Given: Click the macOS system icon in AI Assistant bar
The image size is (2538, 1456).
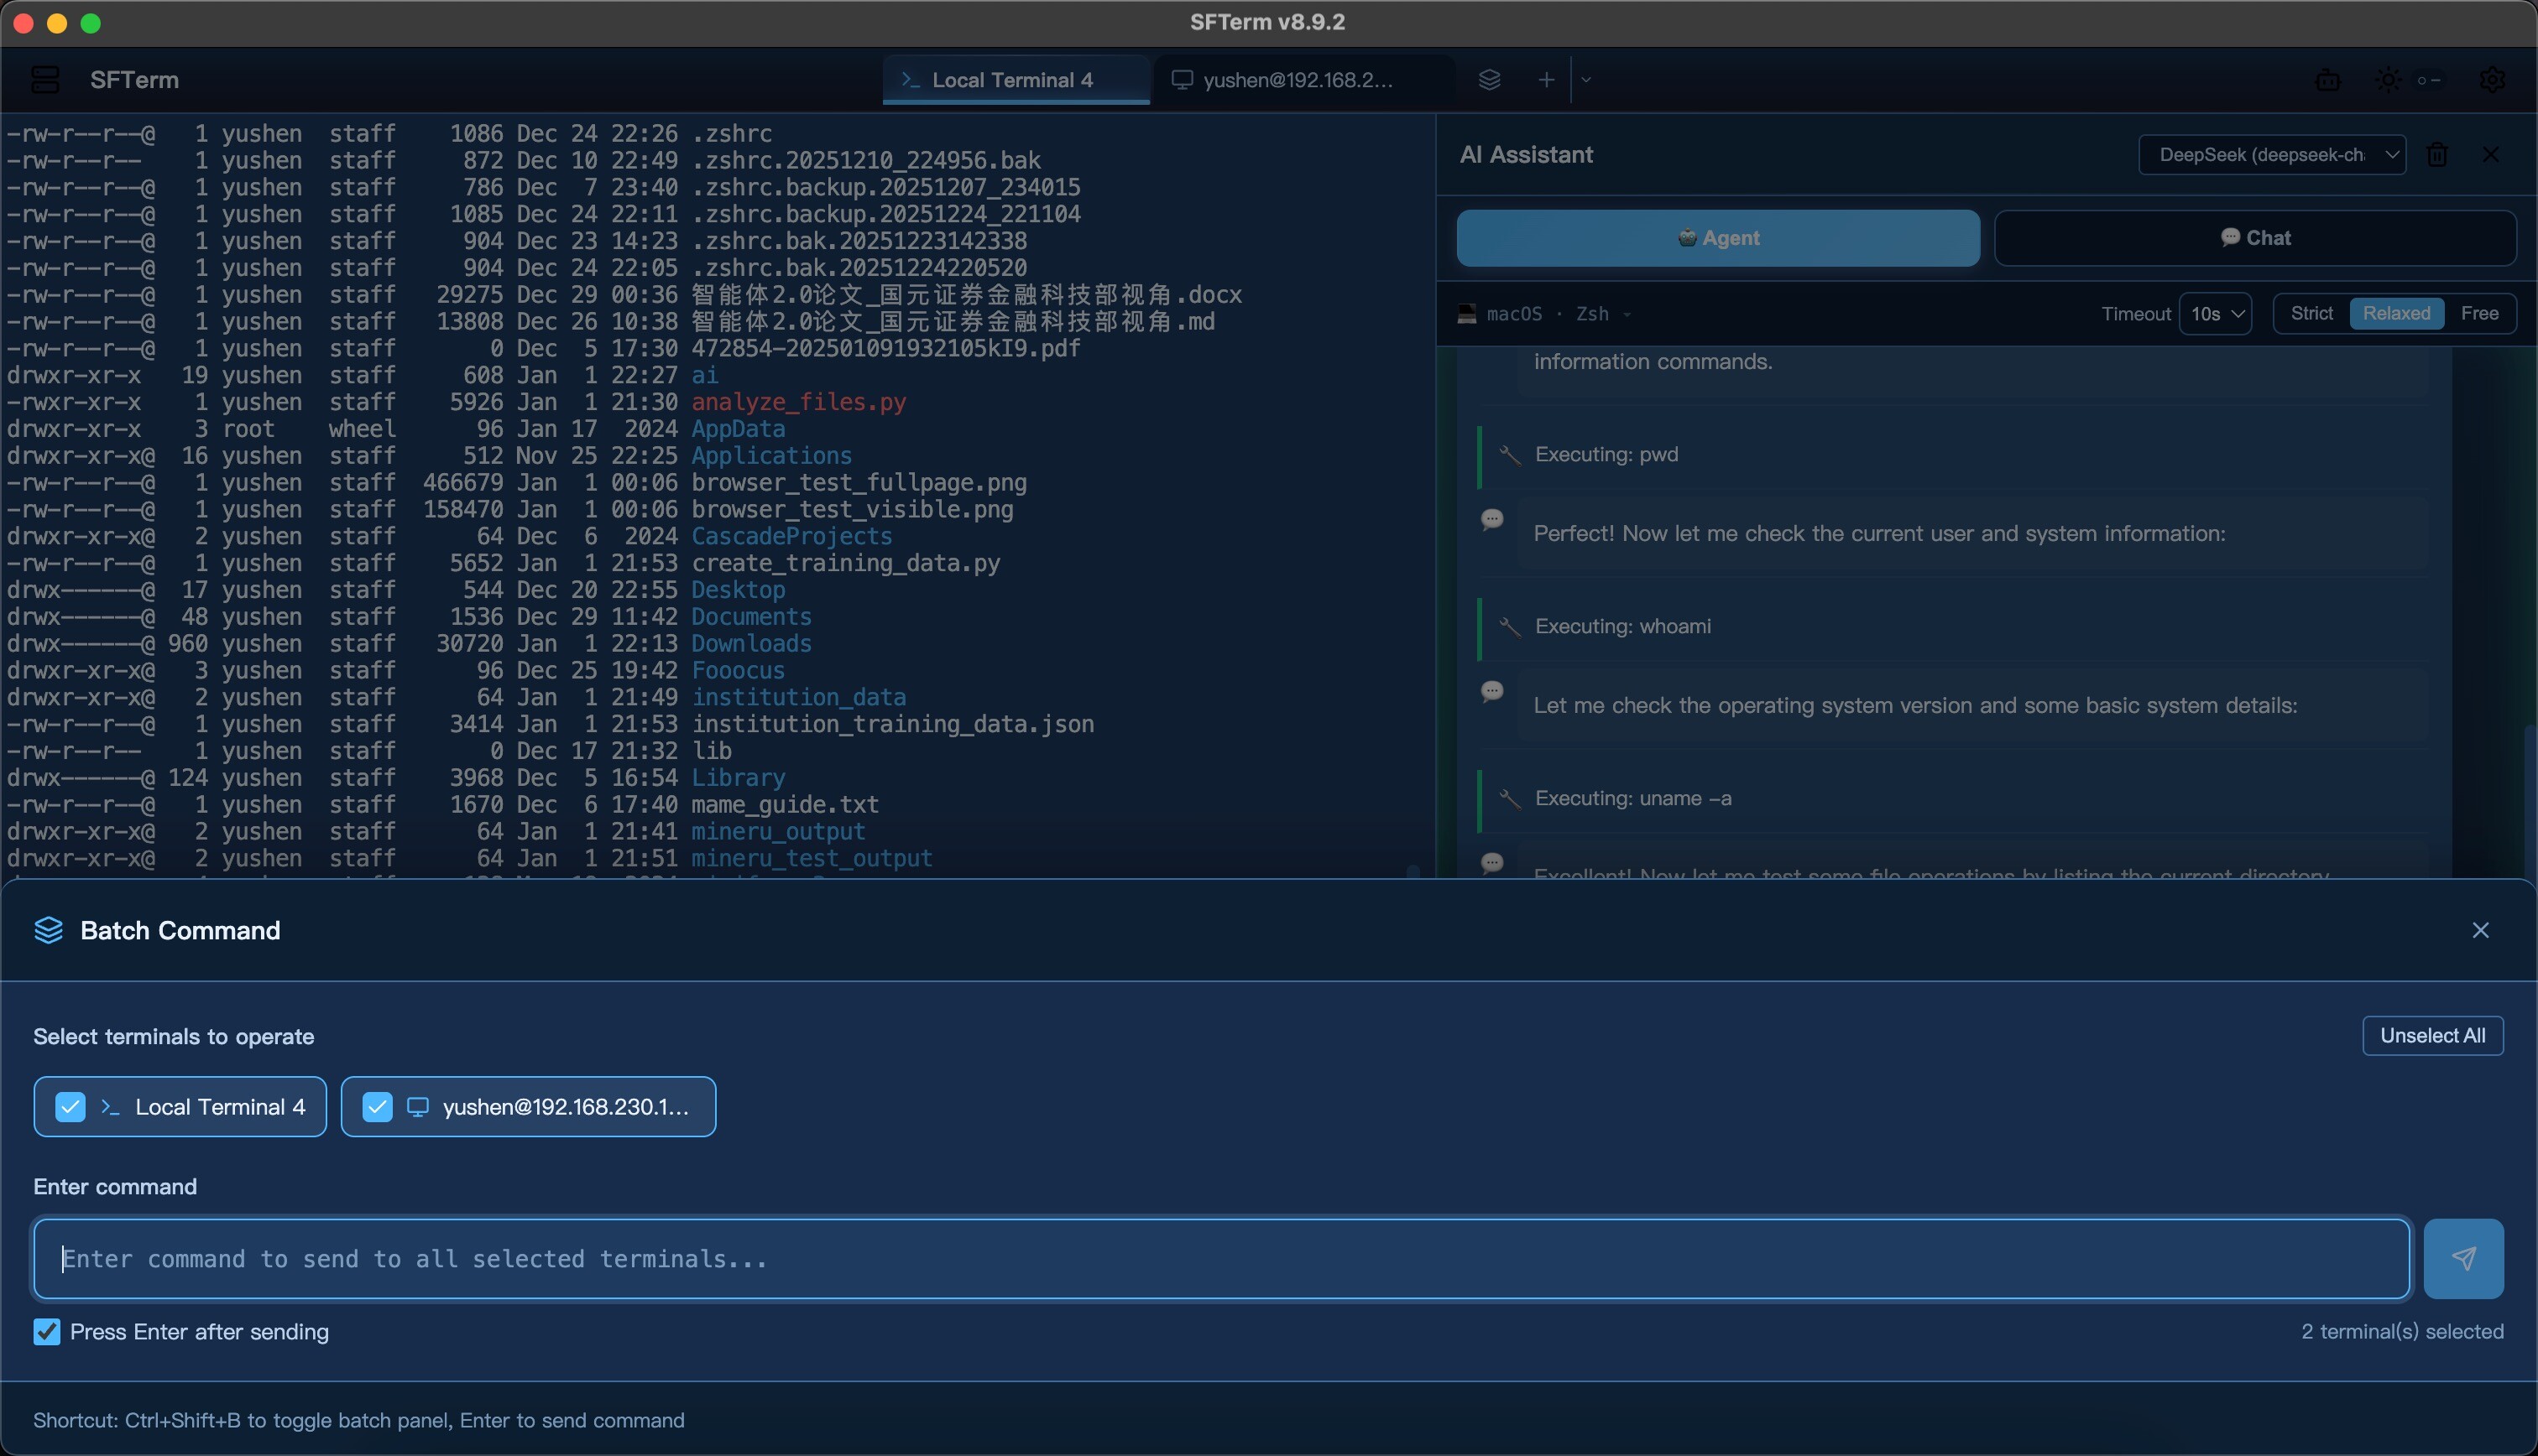Looking at the screenshot, I should tap(1466, 313).
